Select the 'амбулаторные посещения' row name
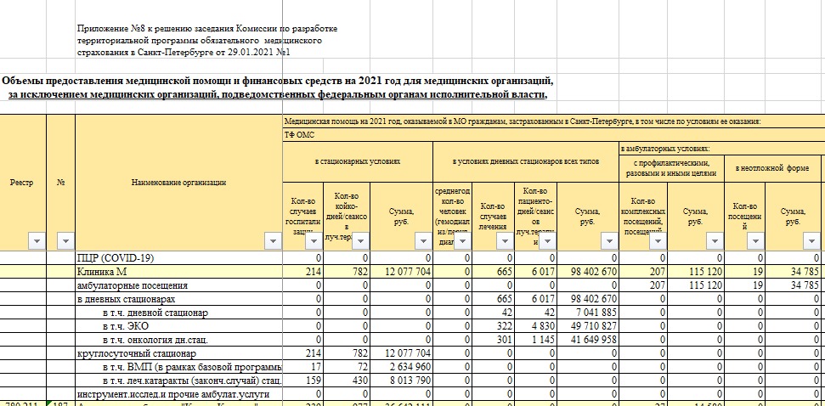 tap(179, 285)
